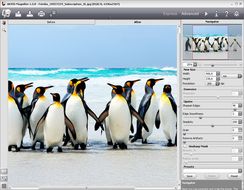244x190 pixels.
Task: Open the mm units dropdown
Action: click(231, 76)
